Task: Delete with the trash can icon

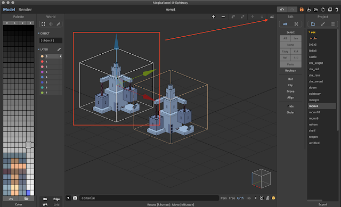Action: point(337,10)
